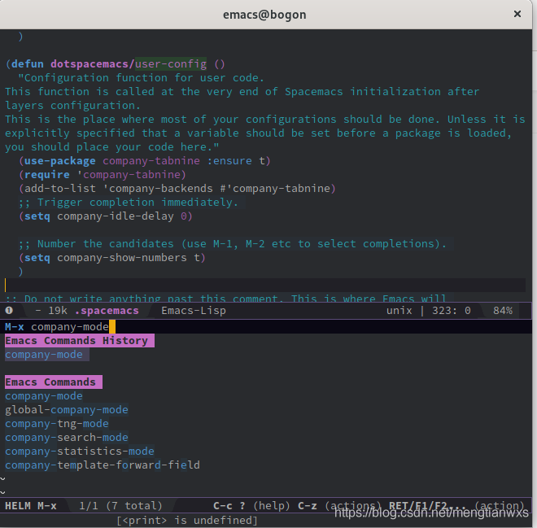Click the ;; Number the candidates comment
The height and width of the screenshot is (528, 537).
233,244
